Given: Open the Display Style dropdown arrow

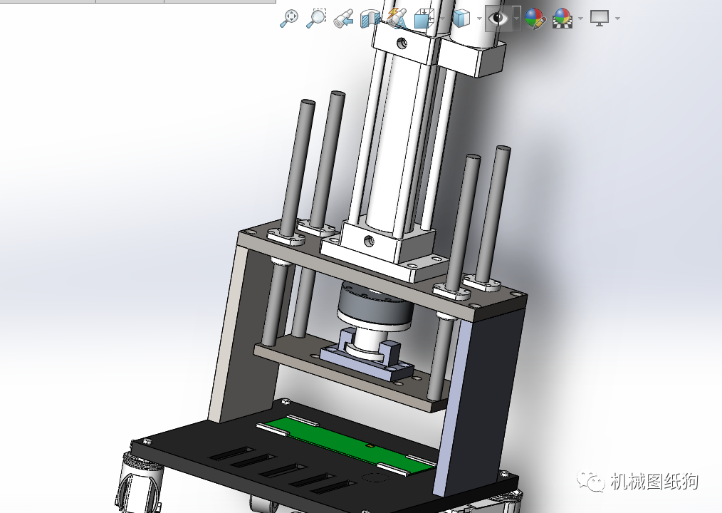Looking at the screenshot, I should coord(479,19).
